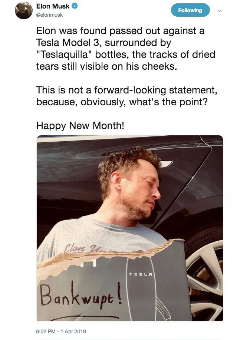Open the attached photo of the sleeping man

tap(130, 228)
